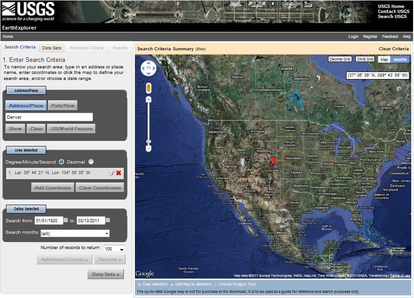The height and width of the screenshot is (298, 414).
Task: Click the red Denver marker on the map
Action: [273, 161]
